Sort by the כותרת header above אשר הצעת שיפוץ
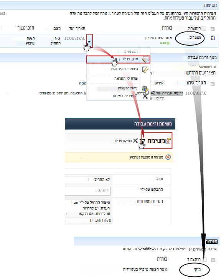 [167, 28]
